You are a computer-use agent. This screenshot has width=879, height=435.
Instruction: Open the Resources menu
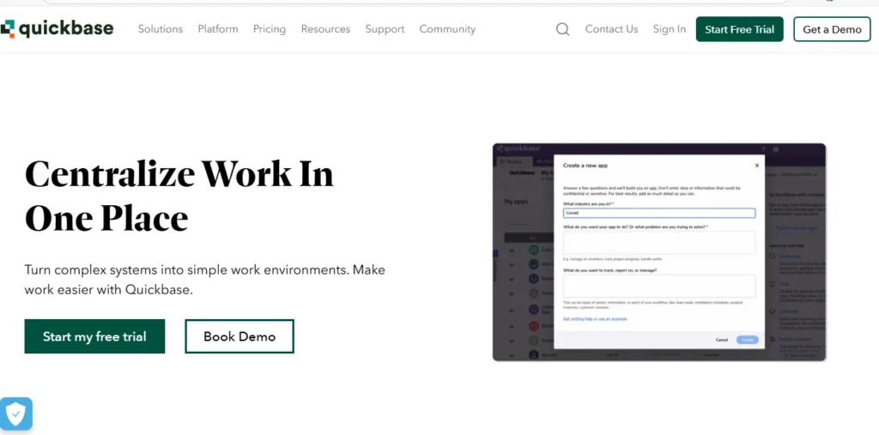click(325, 29)
